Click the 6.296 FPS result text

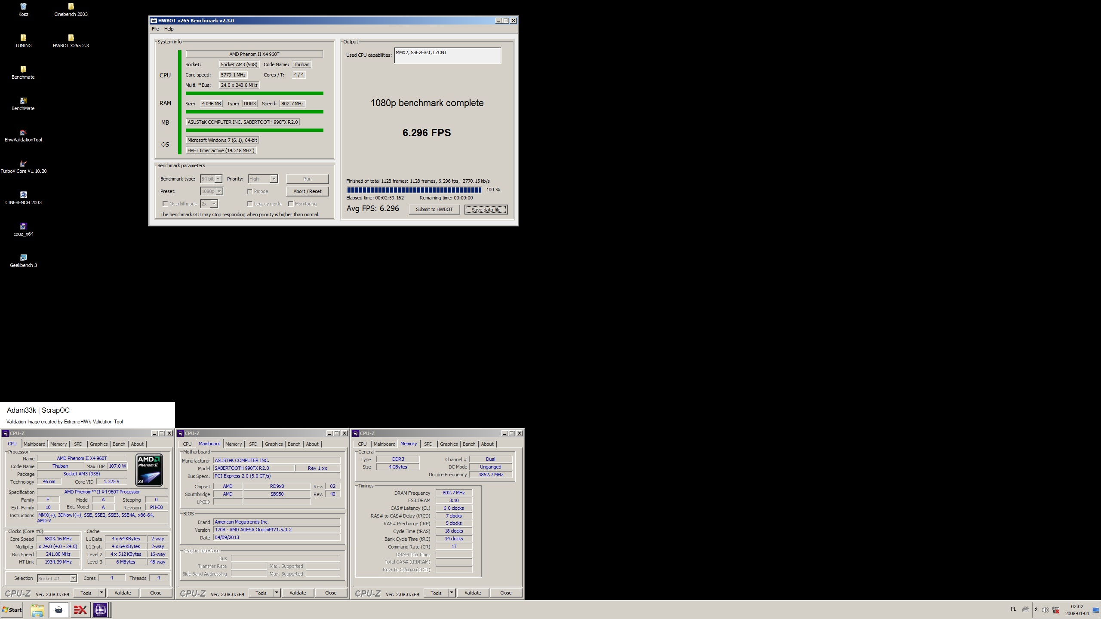tap(427, 133)
